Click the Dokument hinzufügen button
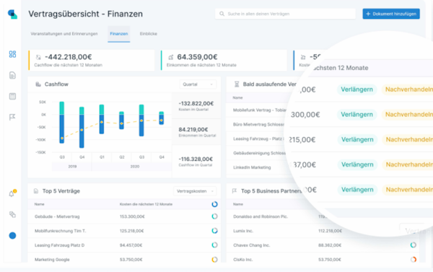 [391, 14]
